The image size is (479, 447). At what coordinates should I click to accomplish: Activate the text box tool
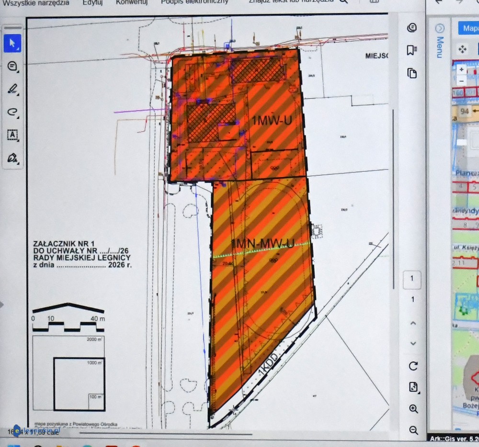(12, 135)
